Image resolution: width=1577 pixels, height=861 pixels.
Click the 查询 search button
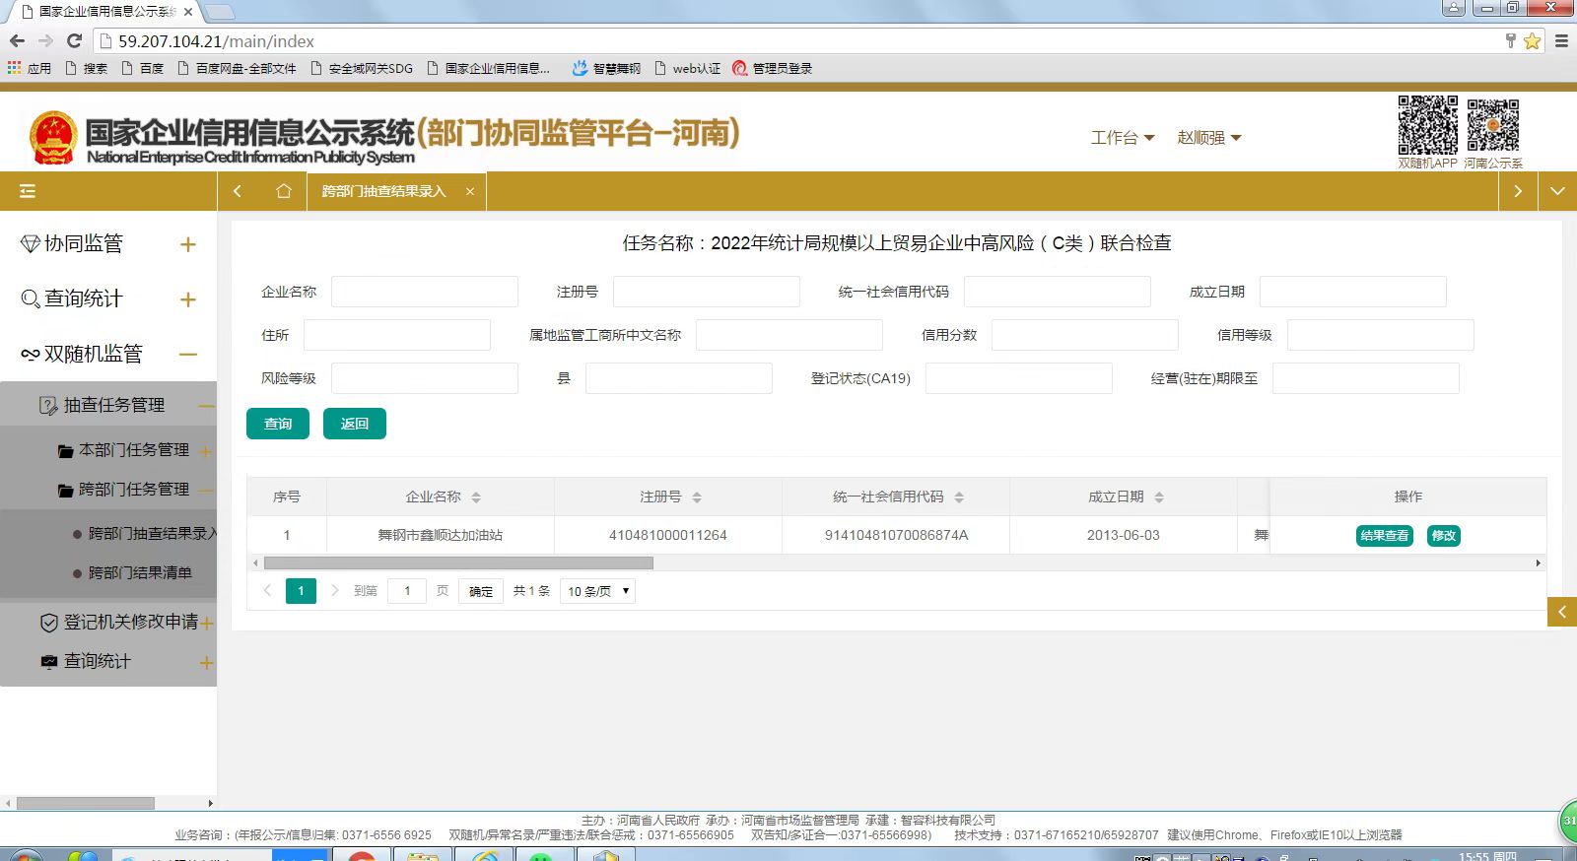[277, 424]
